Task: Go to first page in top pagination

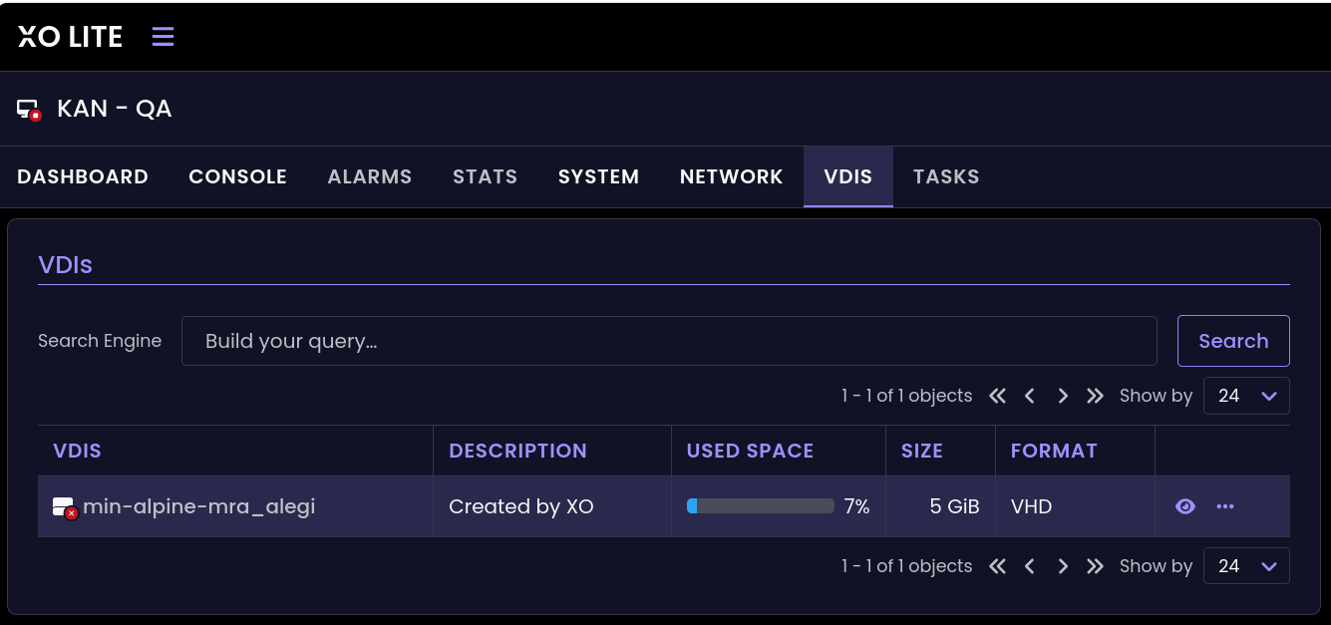Action: [x=997, y=396]
